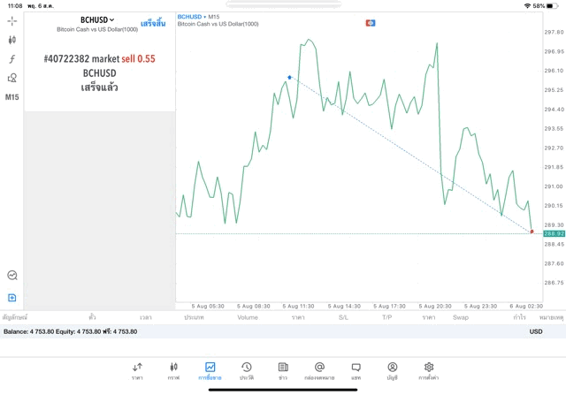The height and width of the screenshot is (395, 566).
Task: Select the crosshair tool in left sidebar
Action: coord(11,20)
